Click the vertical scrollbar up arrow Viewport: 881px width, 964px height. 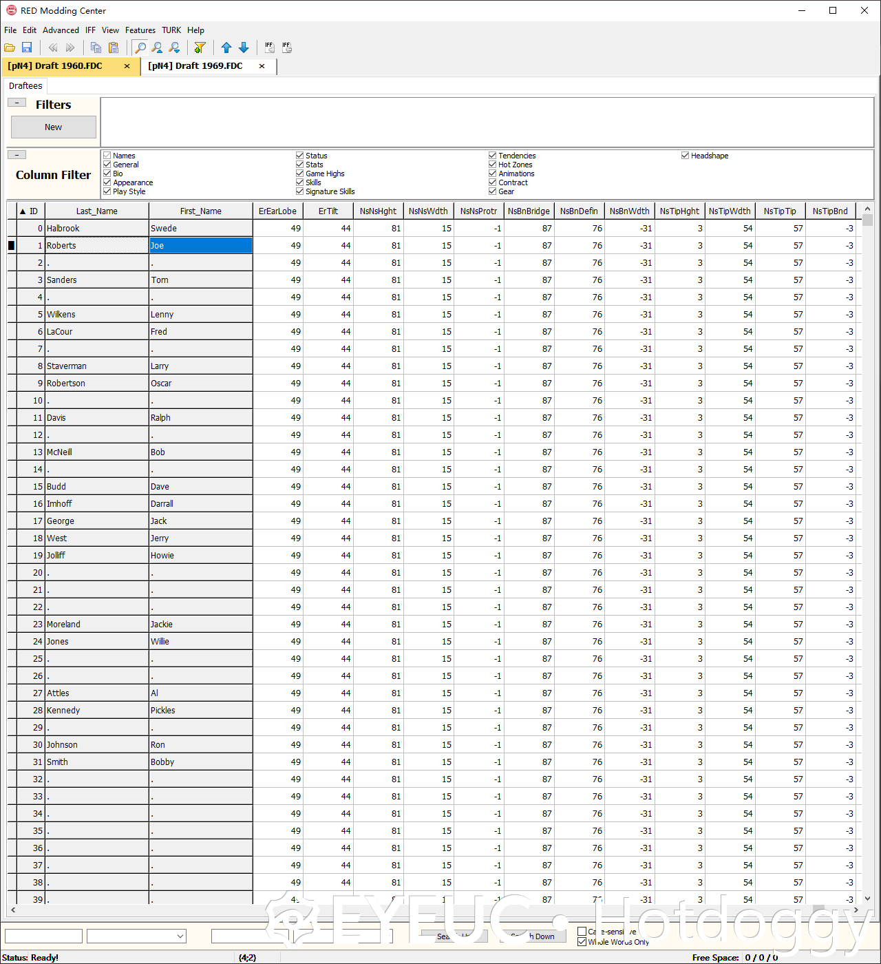pyautogui.click(x=867, y=209)
